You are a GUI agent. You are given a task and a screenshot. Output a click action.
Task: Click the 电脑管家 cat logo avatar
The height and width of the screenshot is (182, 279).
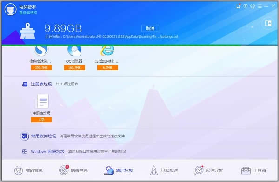point(11,9)
